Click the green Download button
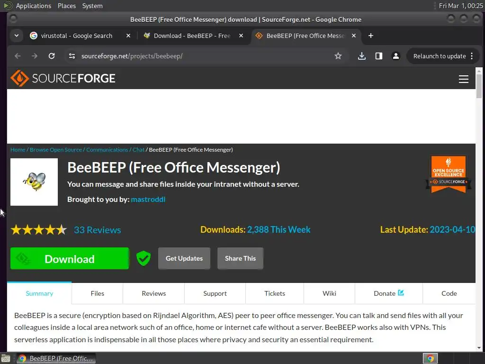This screenshot has width=485, height=364. tap(70, 258)
